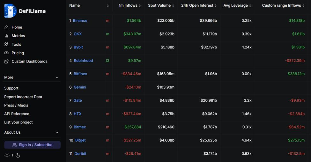Screen dimensions: 311x162
Task: Open the Robinhood exchange link
Action: tap(83, 61)
